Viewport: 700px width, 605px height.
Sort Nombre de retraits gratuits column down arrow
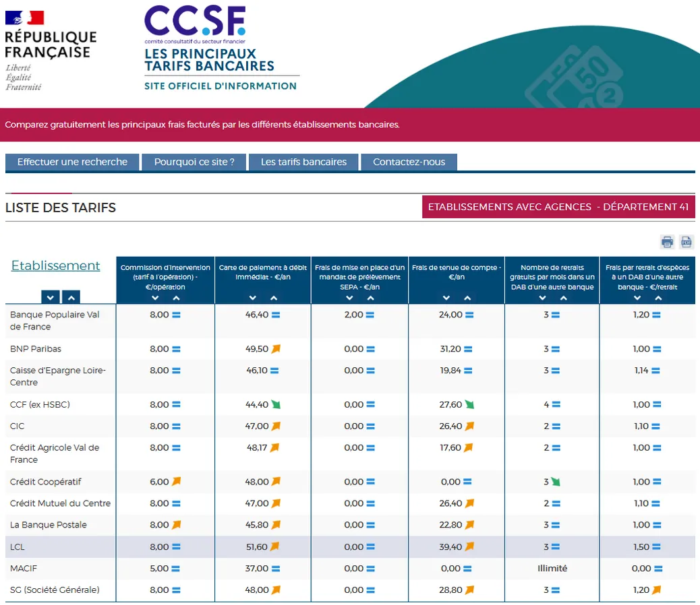pos(542,298)
